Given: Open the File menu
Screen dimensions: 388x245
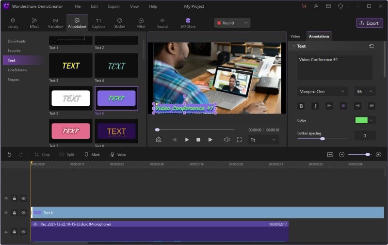Looking at the screenshot, I should pyautogui.click(x=78, y=6).
